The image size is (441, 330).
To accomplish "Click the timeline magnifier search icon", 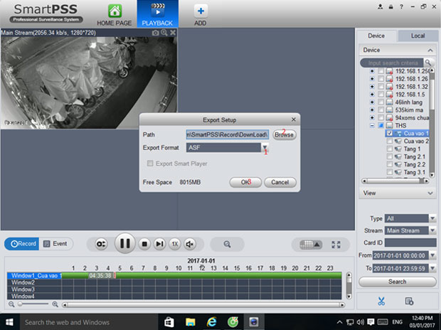I will (x=228, y=243).
